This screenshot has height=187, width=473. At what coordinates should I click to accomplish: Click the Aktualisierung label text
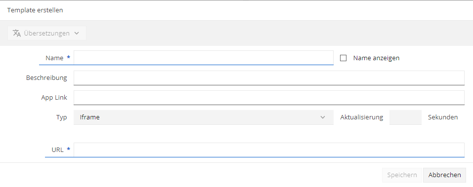tap(362, 117)
